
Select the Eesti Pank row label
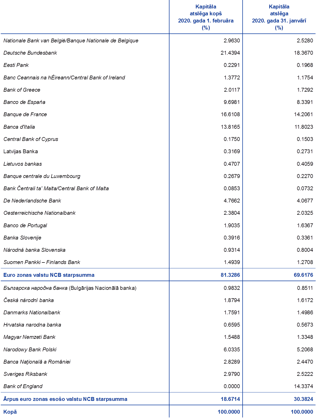16,65
